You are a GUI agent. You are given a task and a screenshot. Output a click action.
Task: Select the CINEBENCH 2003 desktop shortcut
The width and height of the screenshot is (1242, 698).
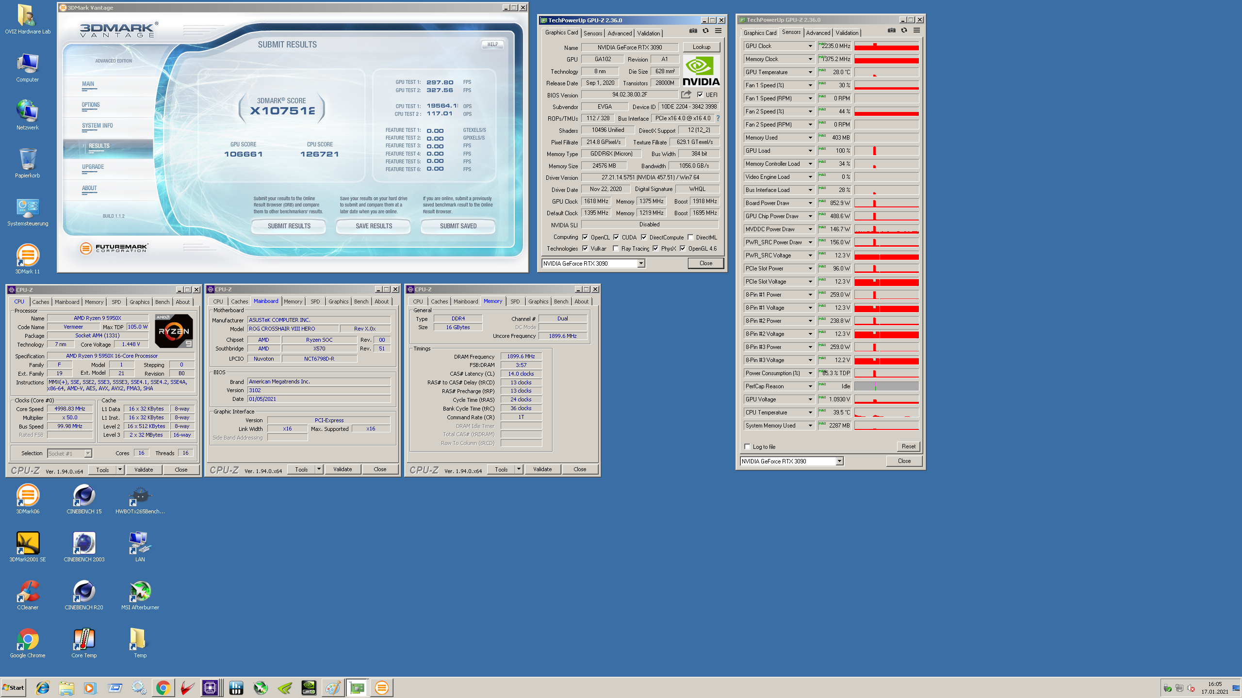84,547
